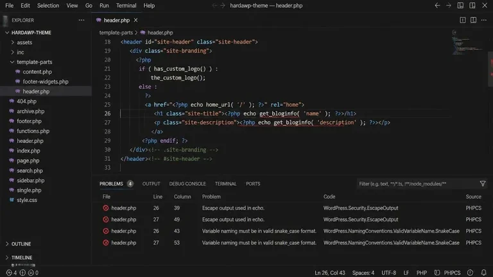Open editor more actions ellipsis
Screen dimensions: 493x277
click(x=484, y=20)
